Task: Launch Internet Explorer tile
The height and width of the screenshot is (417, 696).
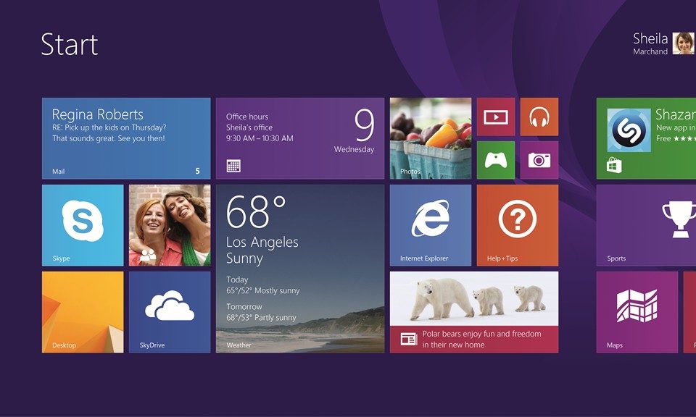Action: tap(431, 225)
